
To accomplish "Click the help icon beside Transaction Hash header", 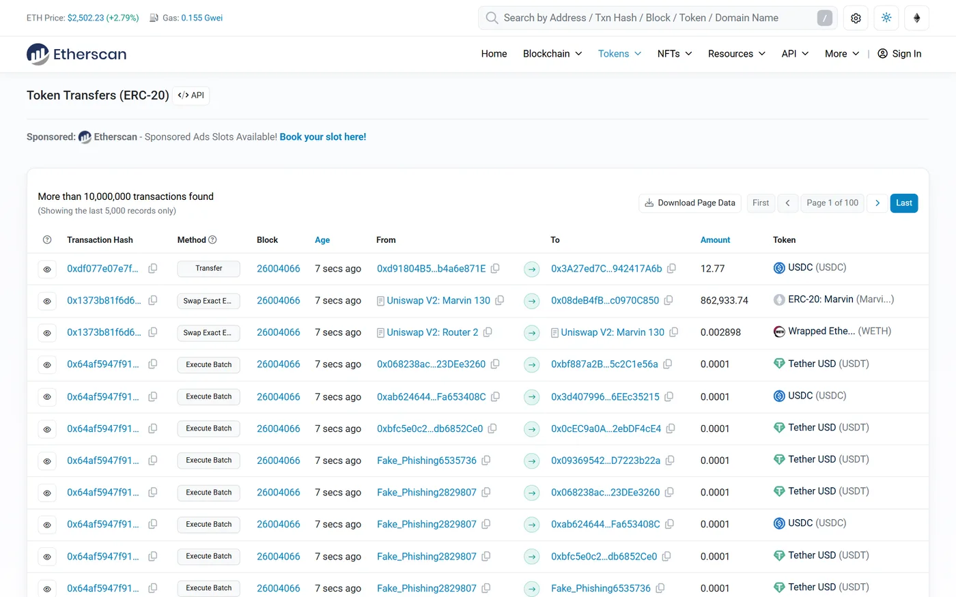I will pos(47,240).
